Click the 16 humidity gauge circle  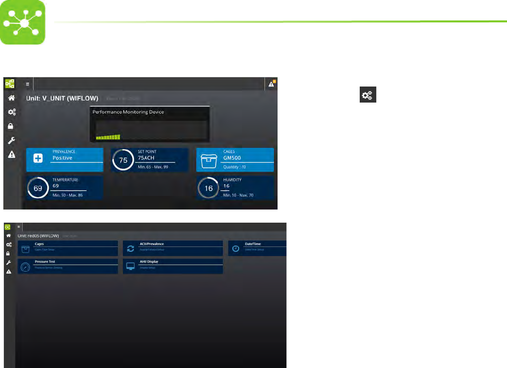[209, 188]
